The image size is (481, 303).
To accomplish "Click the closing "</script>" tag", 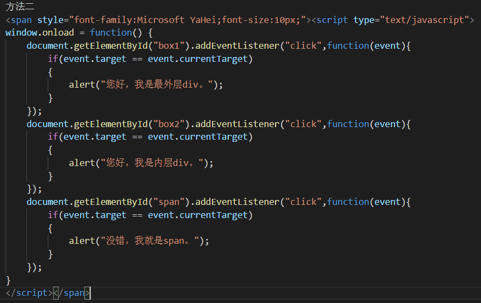I will (x=29, y=293).
